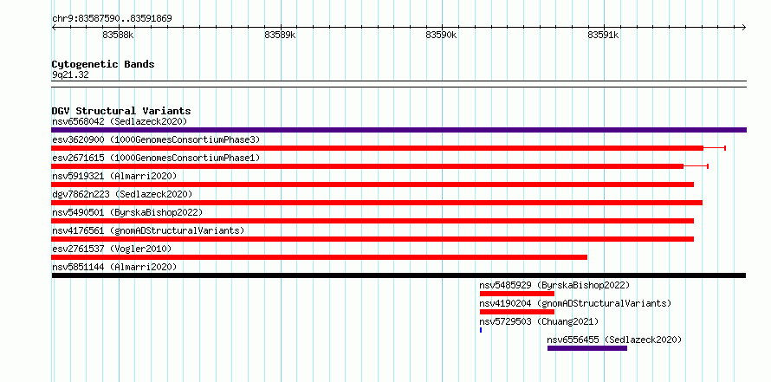Click the chr9:83587590..83591869 coordinates text
This screenshot has width=771, height=382.
coord(112,19)
